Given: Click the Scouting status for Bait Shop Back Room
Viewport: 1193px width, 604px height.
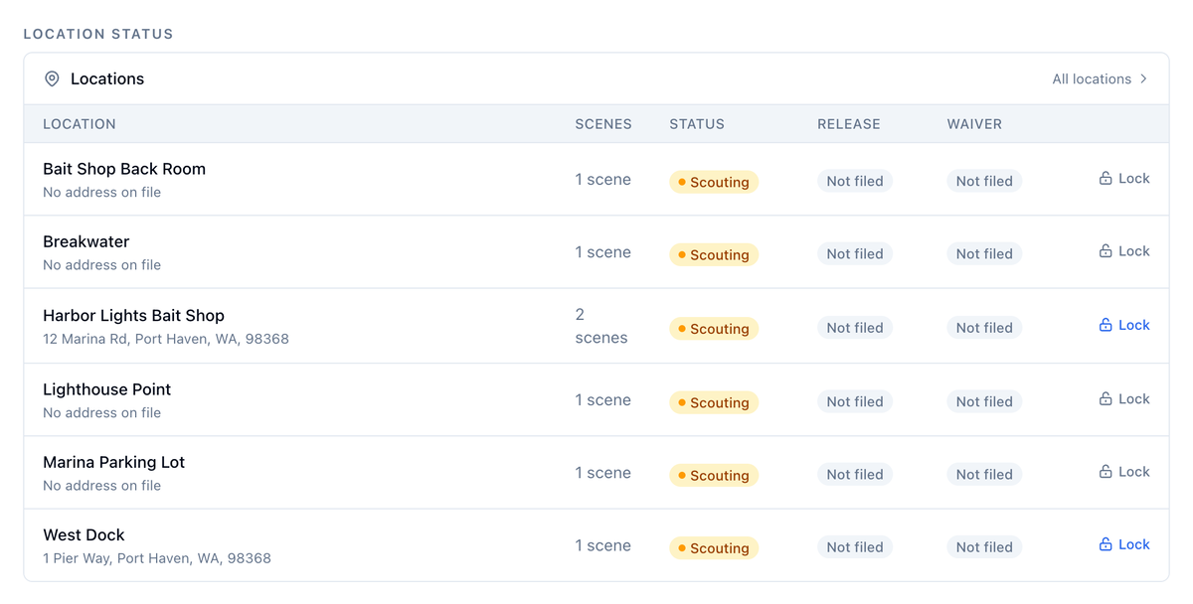Looking at the screenshot, I should (x=714, y=182).
